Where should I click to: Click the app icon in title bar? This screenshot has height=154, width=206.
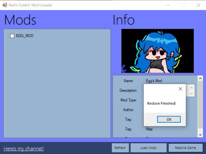(5, 5)
